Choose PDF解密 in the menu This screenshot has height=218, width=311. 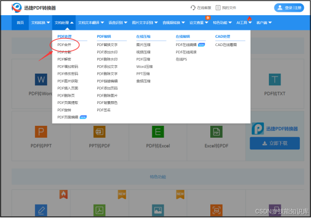(64, 59)
